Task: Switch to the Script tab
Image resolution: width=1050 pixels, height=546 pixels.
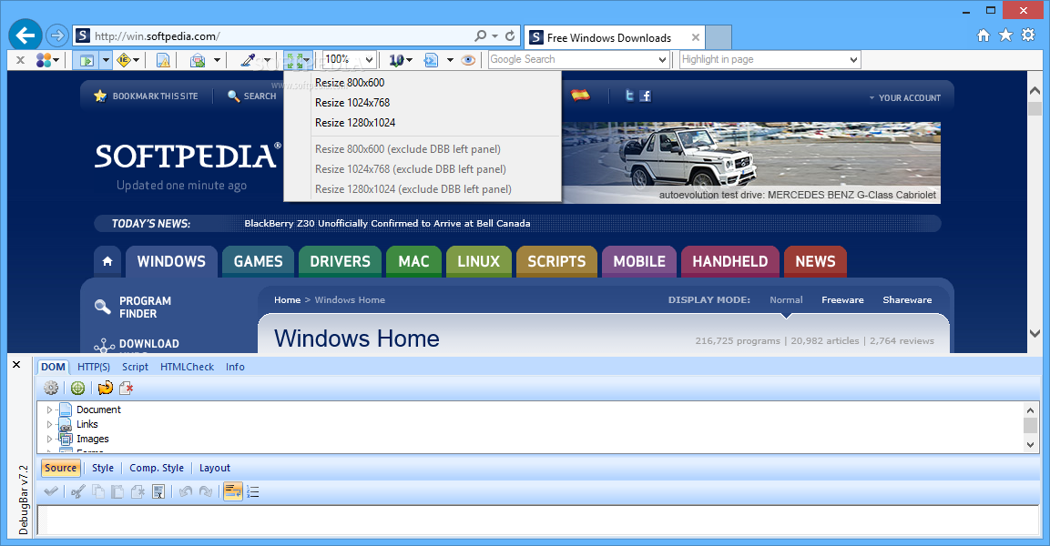Action: tap(136, 367)
